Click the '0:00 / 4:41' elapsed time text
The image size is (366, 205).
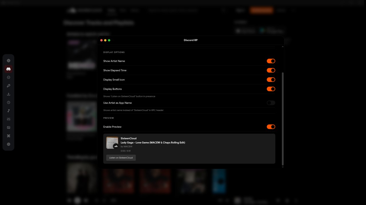(x=126, y=151)
